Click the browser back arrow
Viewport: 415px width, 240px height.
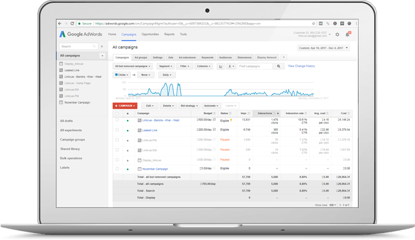59,24
